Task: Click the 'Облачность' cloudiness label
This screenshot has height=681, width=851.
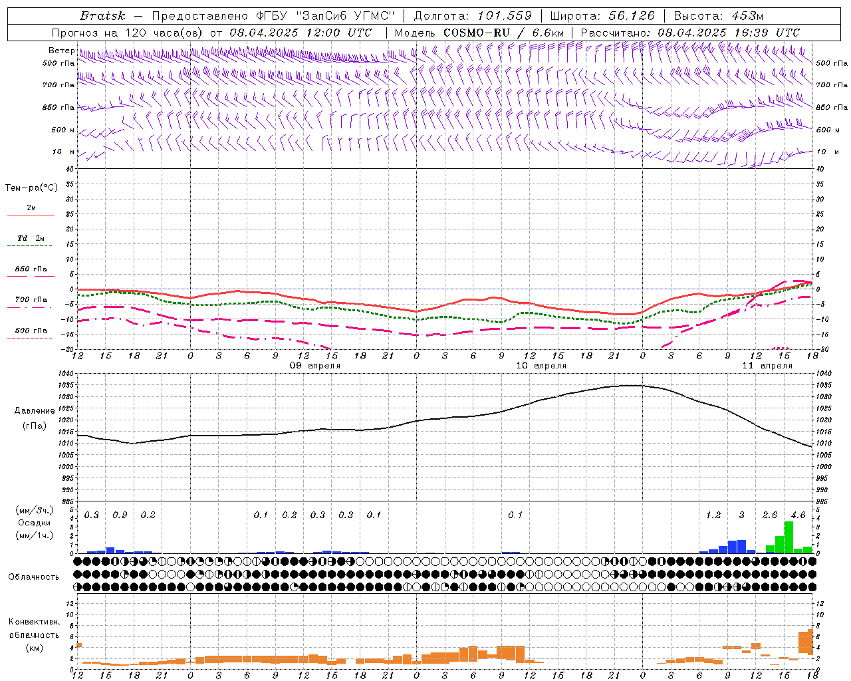Action: point(34,577)
